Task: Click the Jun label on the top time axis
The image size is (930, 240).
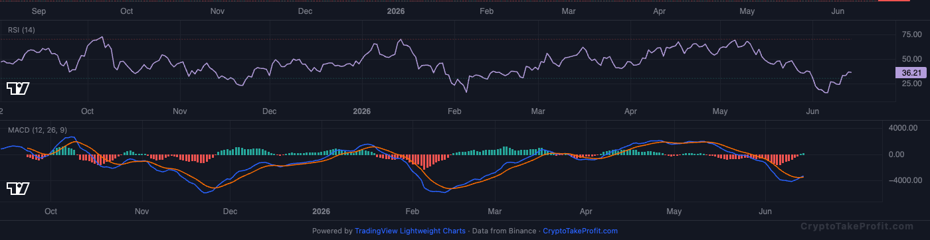Action: click(x=837, y=11)
